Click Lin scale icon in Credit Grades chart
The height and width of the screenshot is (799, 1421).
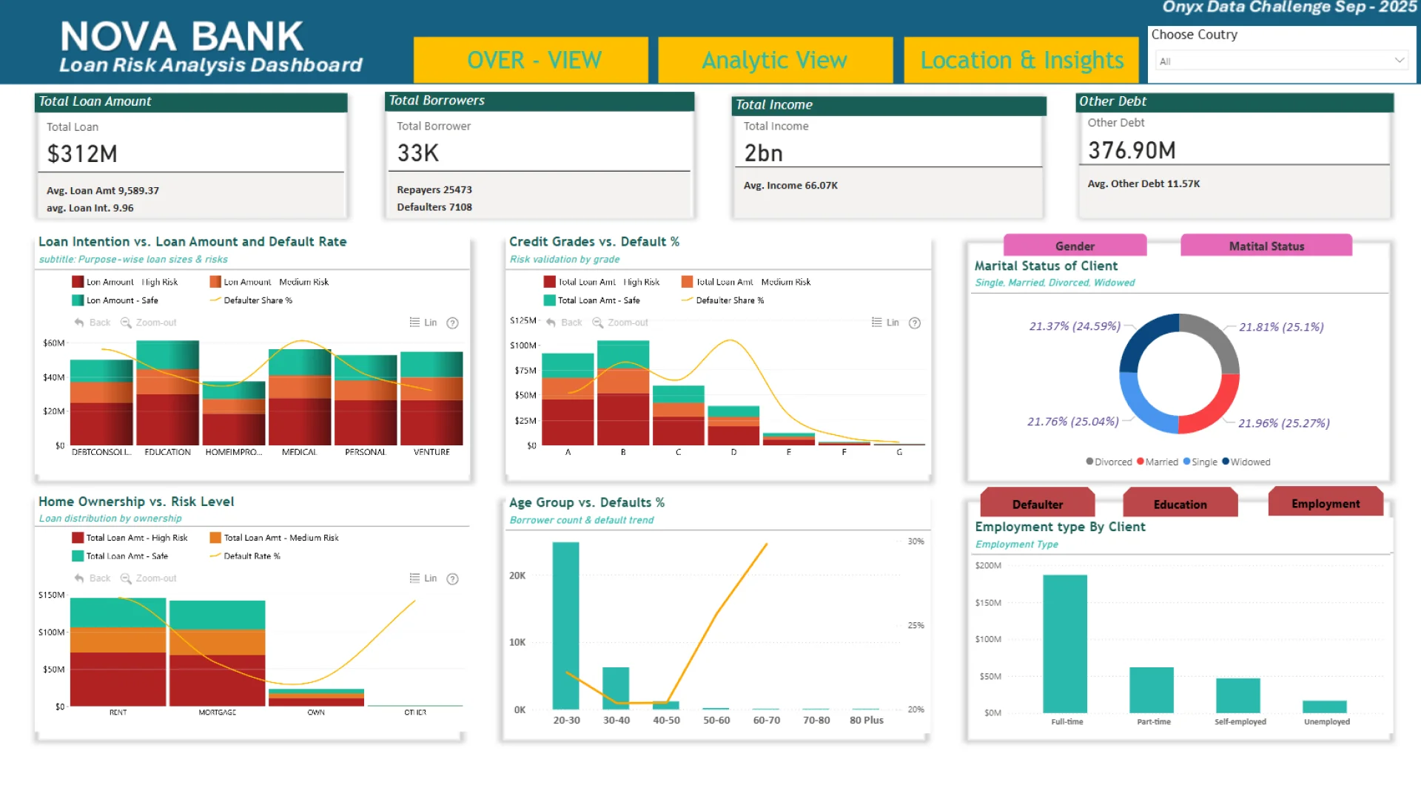click(877, 323)
